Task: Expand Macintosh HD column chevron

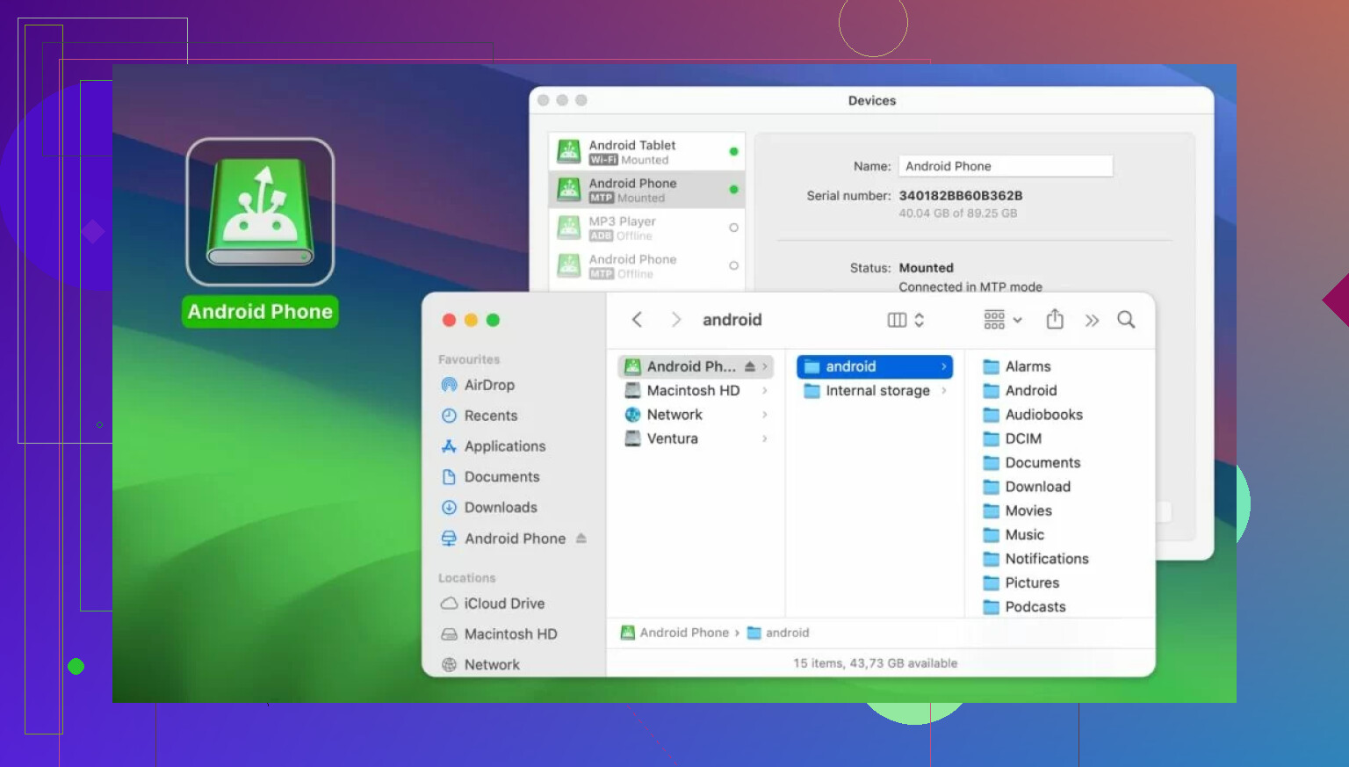Action: (765, 391)
